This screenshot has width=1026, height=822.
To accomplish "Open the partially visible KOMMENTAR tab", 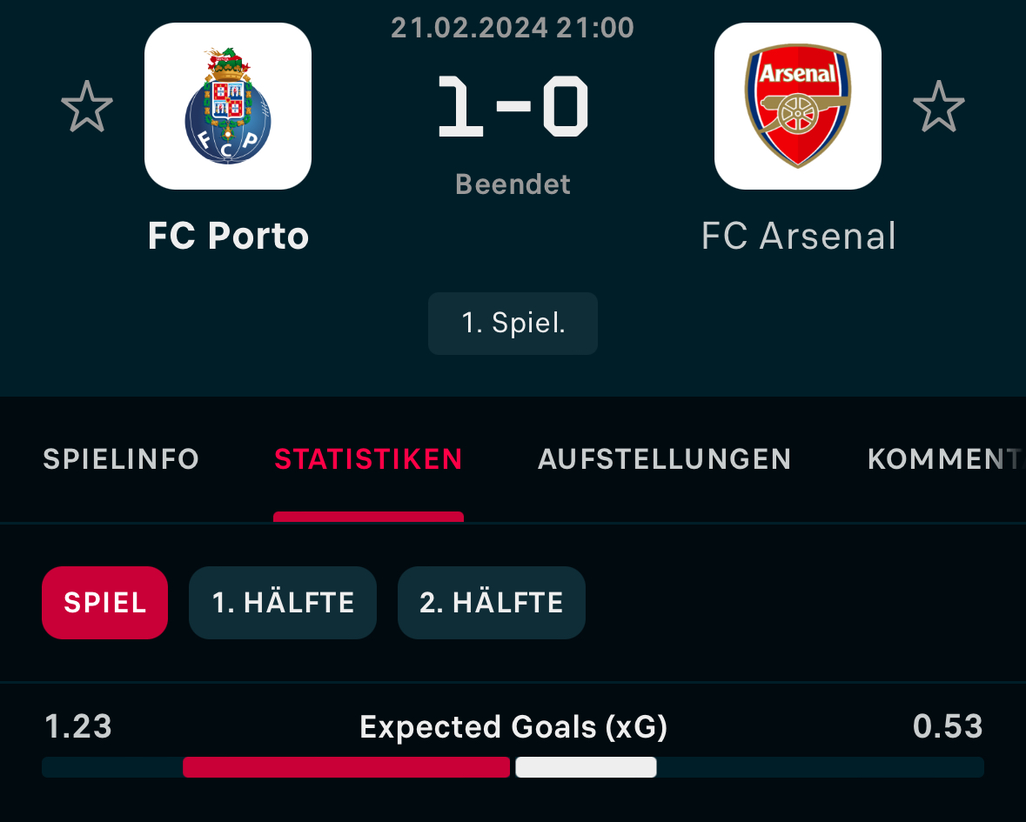I will [946, 459].
